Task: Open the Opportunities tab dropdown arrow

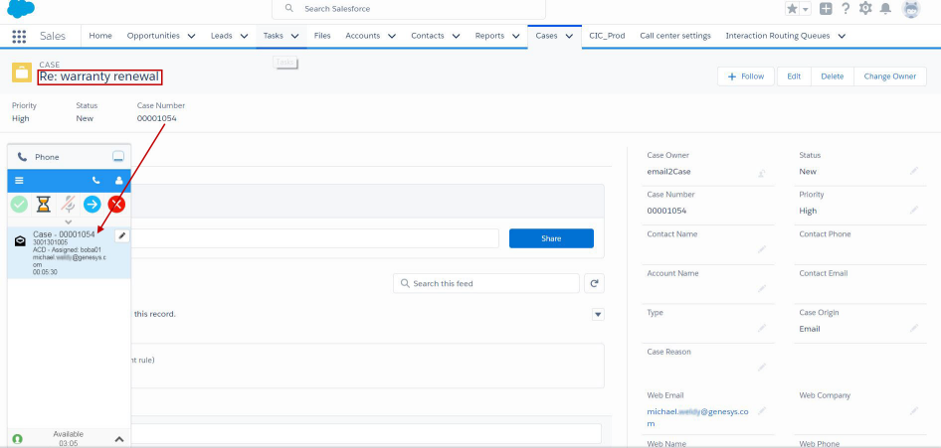Action: (x=191, y=36)
